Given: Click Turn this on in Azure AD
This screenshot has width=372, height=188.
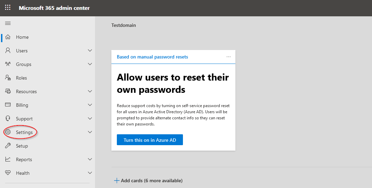Looking at the screenshot, I should (150, 140).
